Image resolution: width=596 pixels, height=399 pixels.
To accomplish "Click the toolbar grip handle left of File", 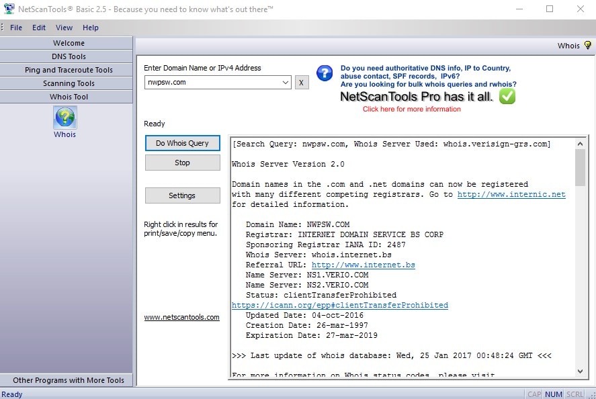I will tap(2, 27).
